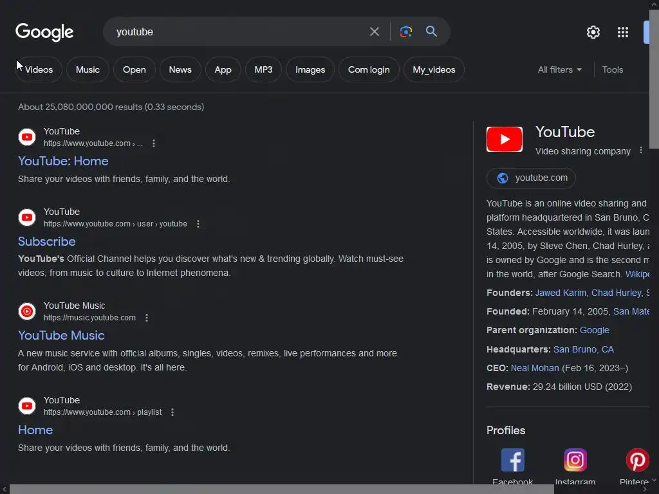Open the Chad Hurley founder link
This screenshot has width=659, height=494.
click(x=617, y=293)
